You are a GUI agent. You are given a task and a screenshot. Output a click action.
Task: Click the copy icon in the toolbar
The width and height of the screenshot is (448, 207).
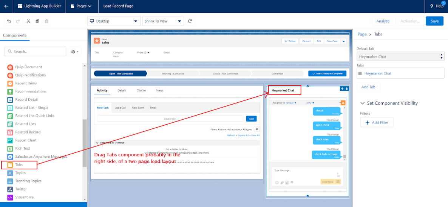point(37,21)
